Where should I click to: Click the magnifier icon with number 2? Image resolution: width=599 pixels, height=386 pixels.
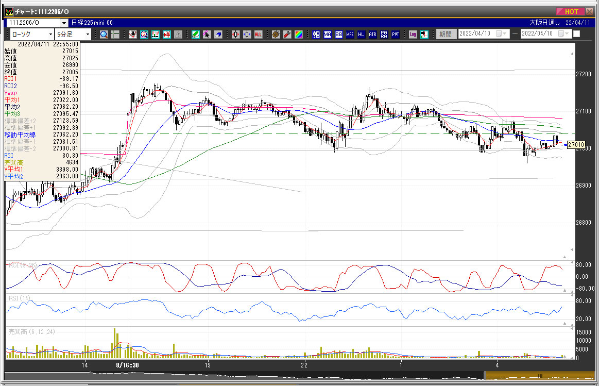point(144,35)
